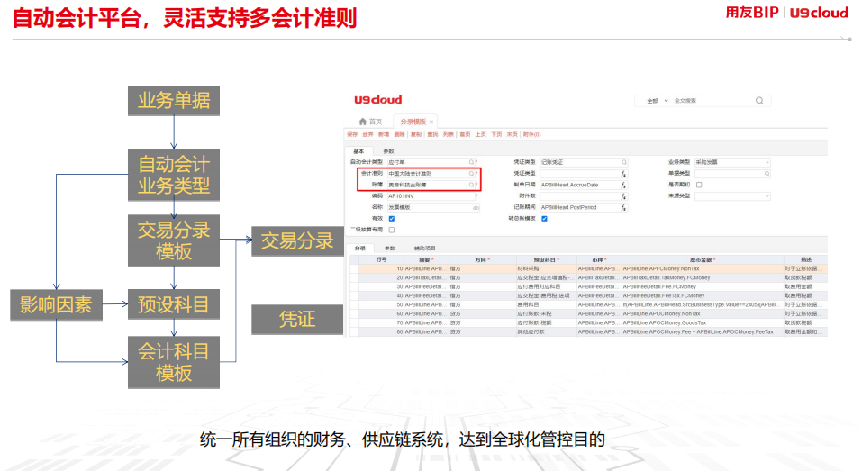Click 查找 in the toolbar
The width and height of the screenshot is (862, 471).
tap(432, 135)
